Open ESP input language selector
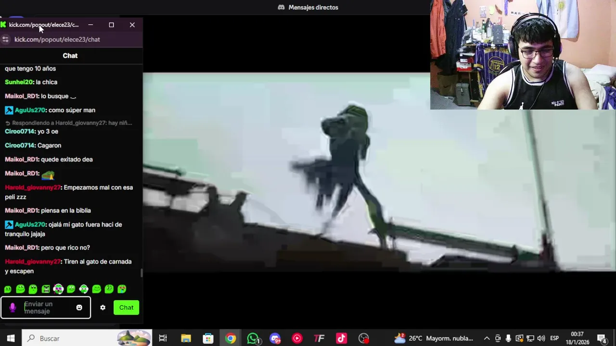This screenshot has width=616, height=346. (554, 338)
